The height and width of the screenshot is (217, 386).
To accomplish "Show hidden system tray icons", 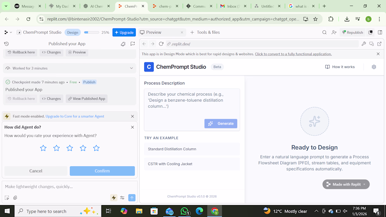I will (316, 211).
